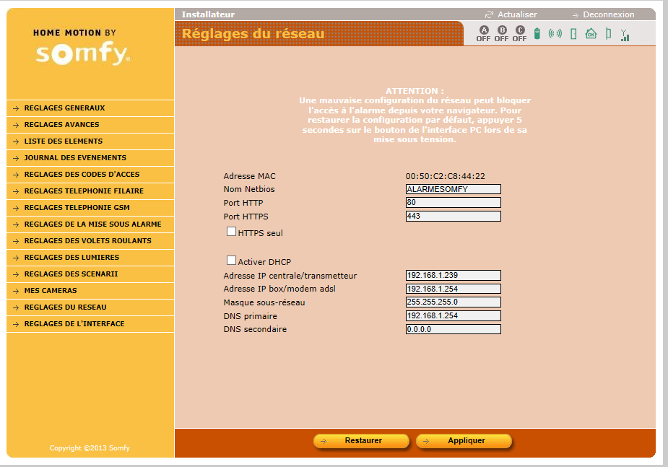Open REGLAGES DES VOLETS ROULANTS
The height and width of the screenshot is (467, 668).
click(90, 241)
